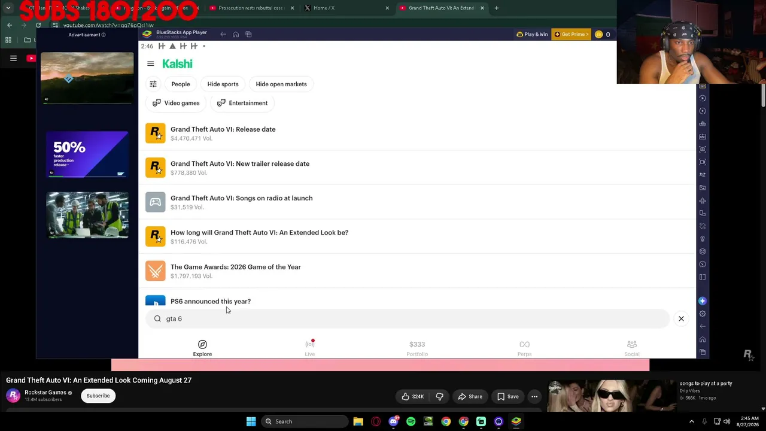Toggle the Hide open markets filter
Image resolution: width=766 pixels, height=431 pixels.
tap(281, 84)
